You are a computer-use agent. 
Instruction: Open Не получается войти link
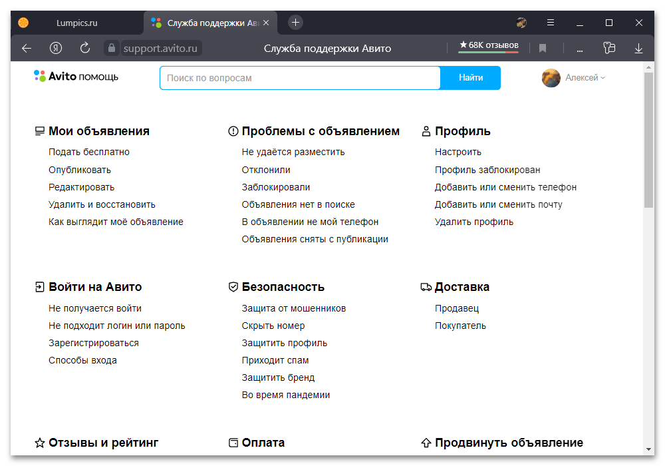(95, 308)
